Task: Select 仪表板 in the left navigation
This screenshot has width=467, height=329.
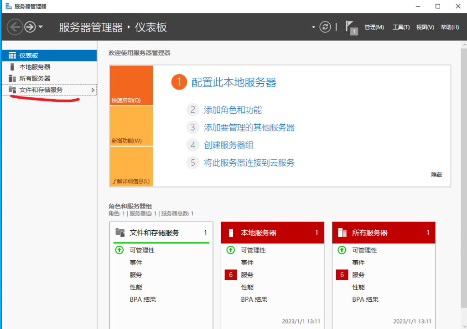Action: [29, 56]
